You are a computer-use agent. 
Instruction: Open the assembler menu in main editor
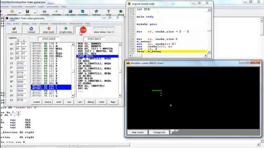(x=17, y=7)
